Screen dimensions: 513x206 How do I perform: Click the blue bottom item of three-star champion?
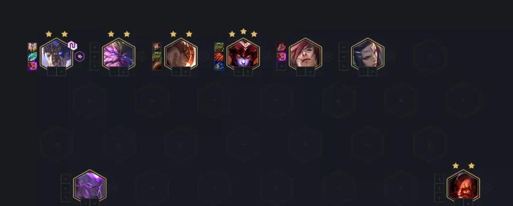click(x=219, y=66)
